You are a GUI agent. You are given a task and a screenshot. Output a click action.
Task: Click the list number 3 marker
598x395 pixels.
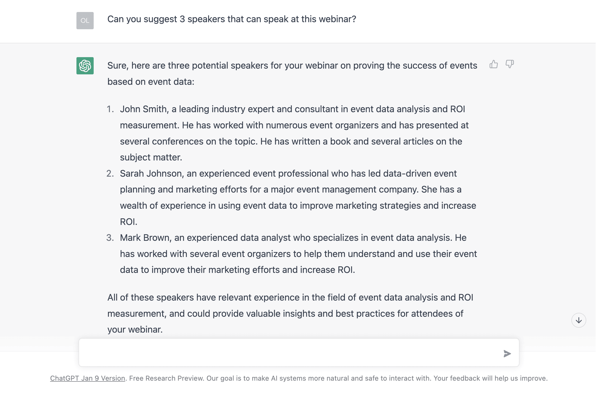(110, 238)
